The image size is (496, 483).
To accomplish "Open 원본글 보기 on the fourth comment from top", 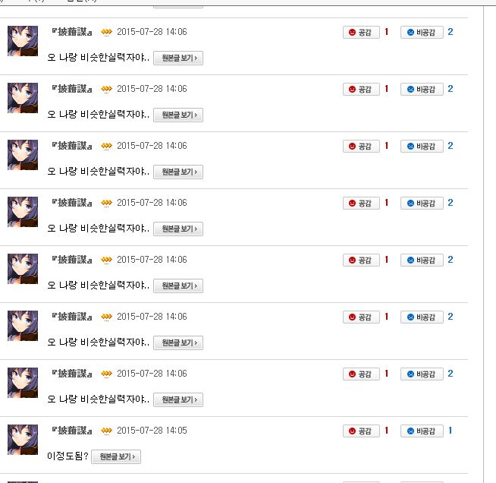I will [x=178, y=229].
